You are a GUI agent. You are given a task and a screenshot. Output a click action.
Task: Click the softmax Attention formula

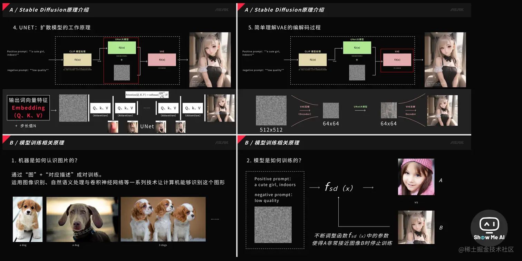point(147,95)
